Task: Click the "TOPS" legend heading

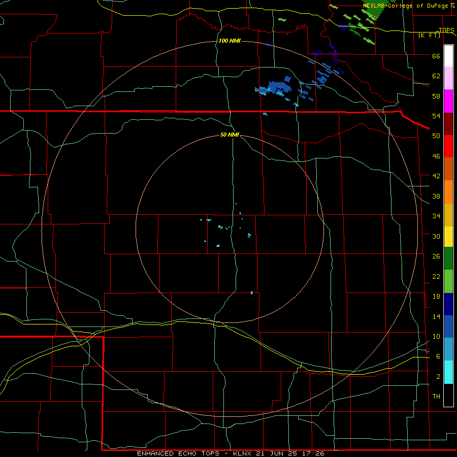Action: pyautogui.click(x=446, y=30)
